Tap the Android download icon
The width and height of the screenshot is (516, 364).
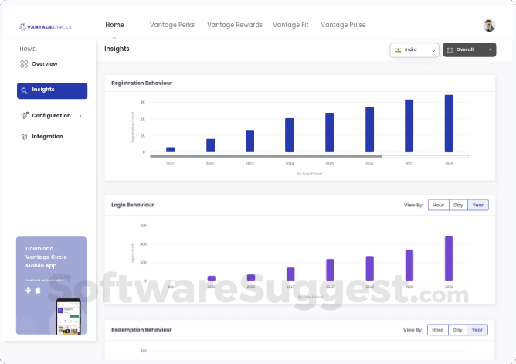(x=29, y=291)
